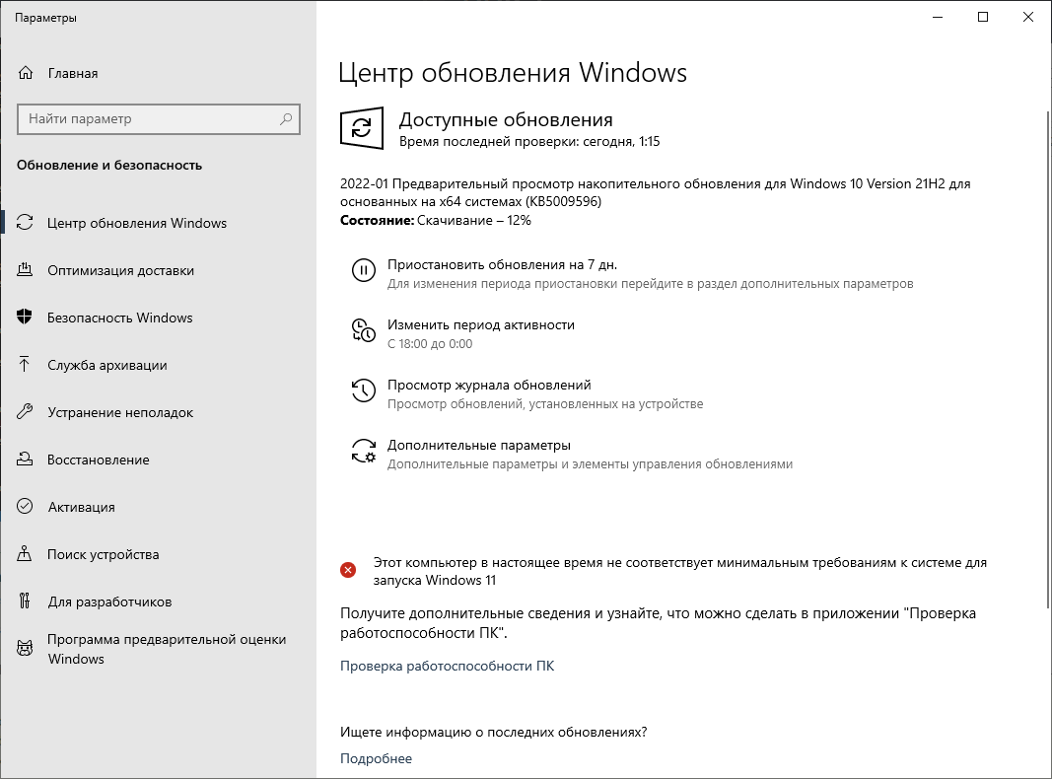Return to Главная settings page
Image resolution: width=1052 pixels, height=779 pixels.
click(x=73, y=72)
